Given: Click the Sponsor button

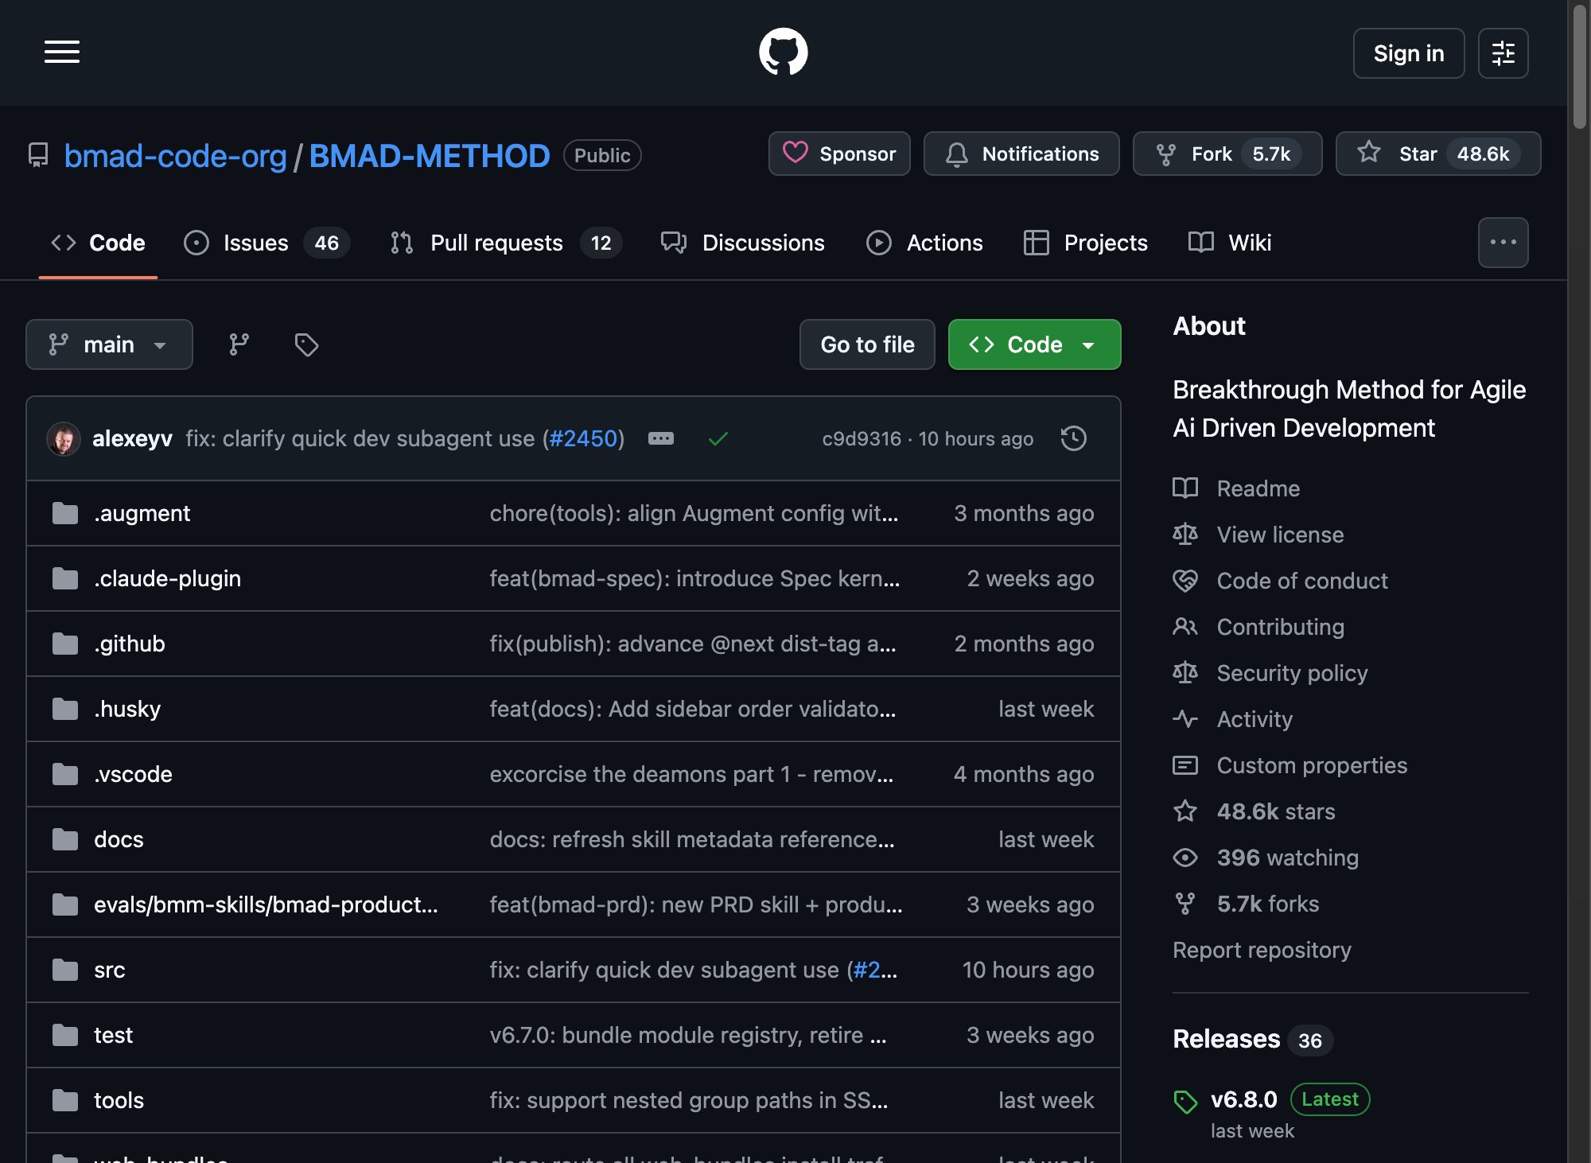Looking at the screenshot, I should [x=839, y=154].
